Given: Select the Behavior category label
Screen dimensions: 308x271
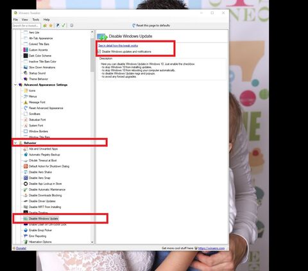Looking at the screenshot, I should pyautogui.click(x=30, y=143).
